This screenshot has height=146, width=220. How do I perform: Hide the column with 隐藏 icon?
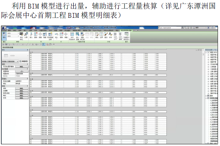(45, 35)
